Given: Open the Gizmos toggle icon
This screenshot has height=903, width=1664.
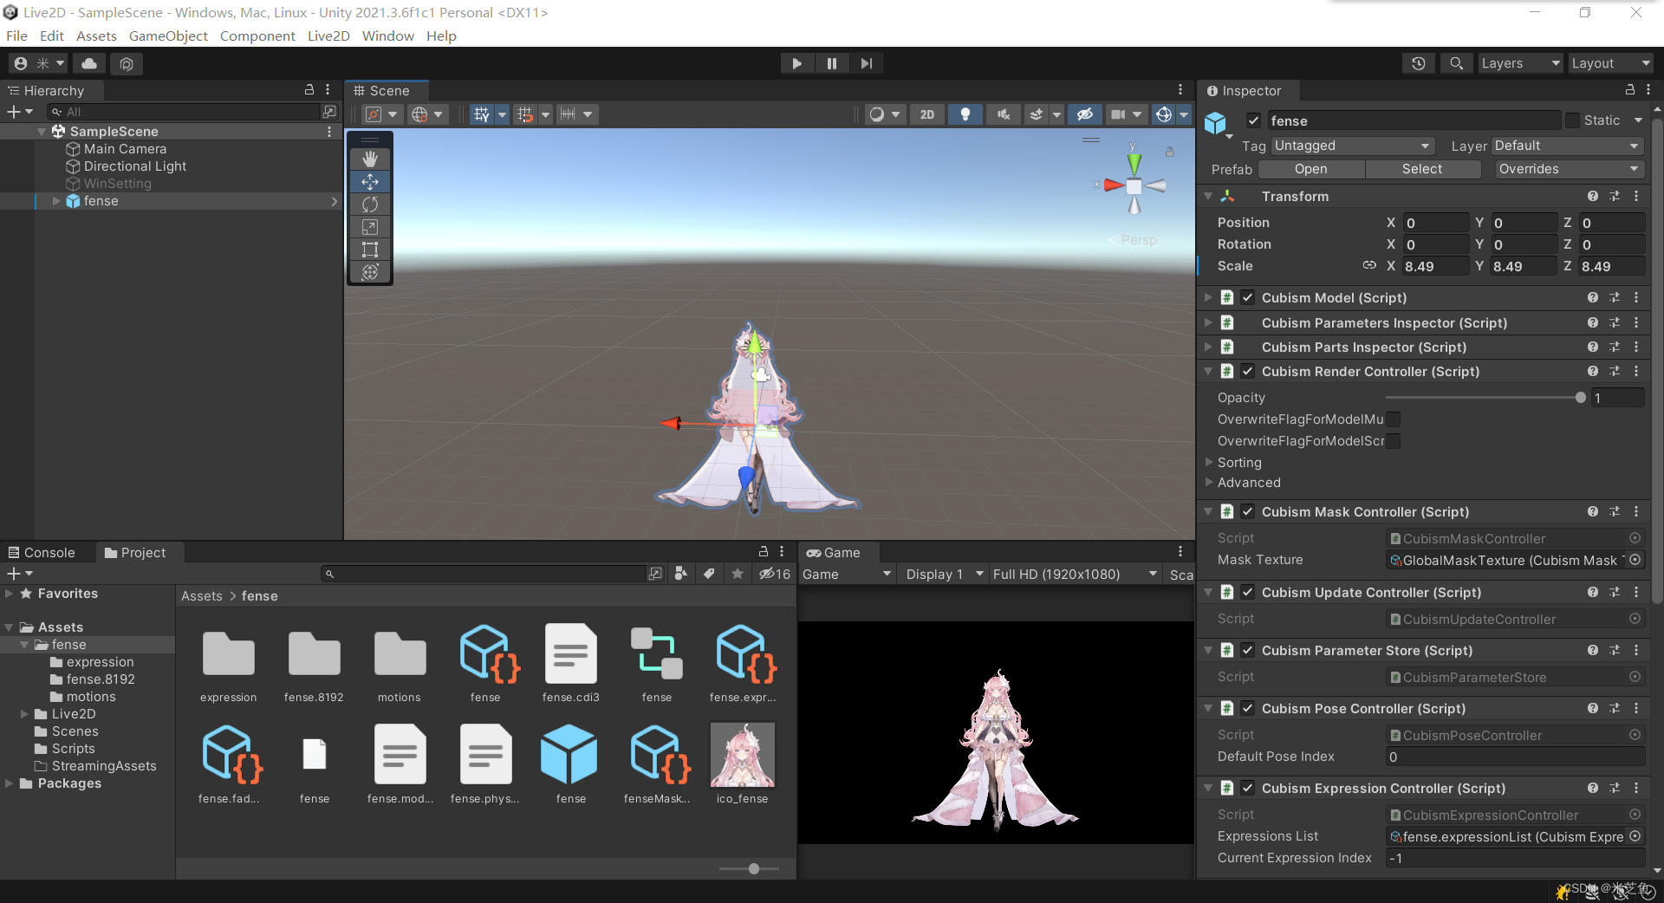Looking at the screenshot, I should (x=1164, y=114).
